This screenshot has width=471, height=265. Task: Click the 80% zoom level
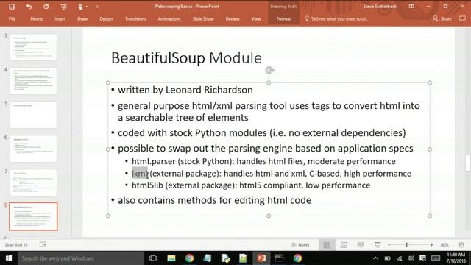coord(445,245)
